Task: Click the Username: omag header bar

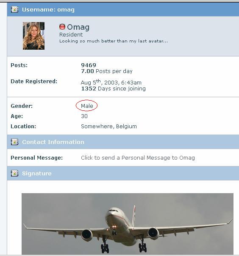Action: point(123,9)
